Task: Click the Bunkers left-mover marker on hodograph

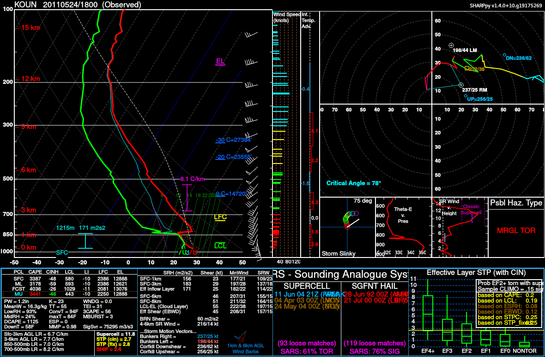Action: (x=451, y=45)
